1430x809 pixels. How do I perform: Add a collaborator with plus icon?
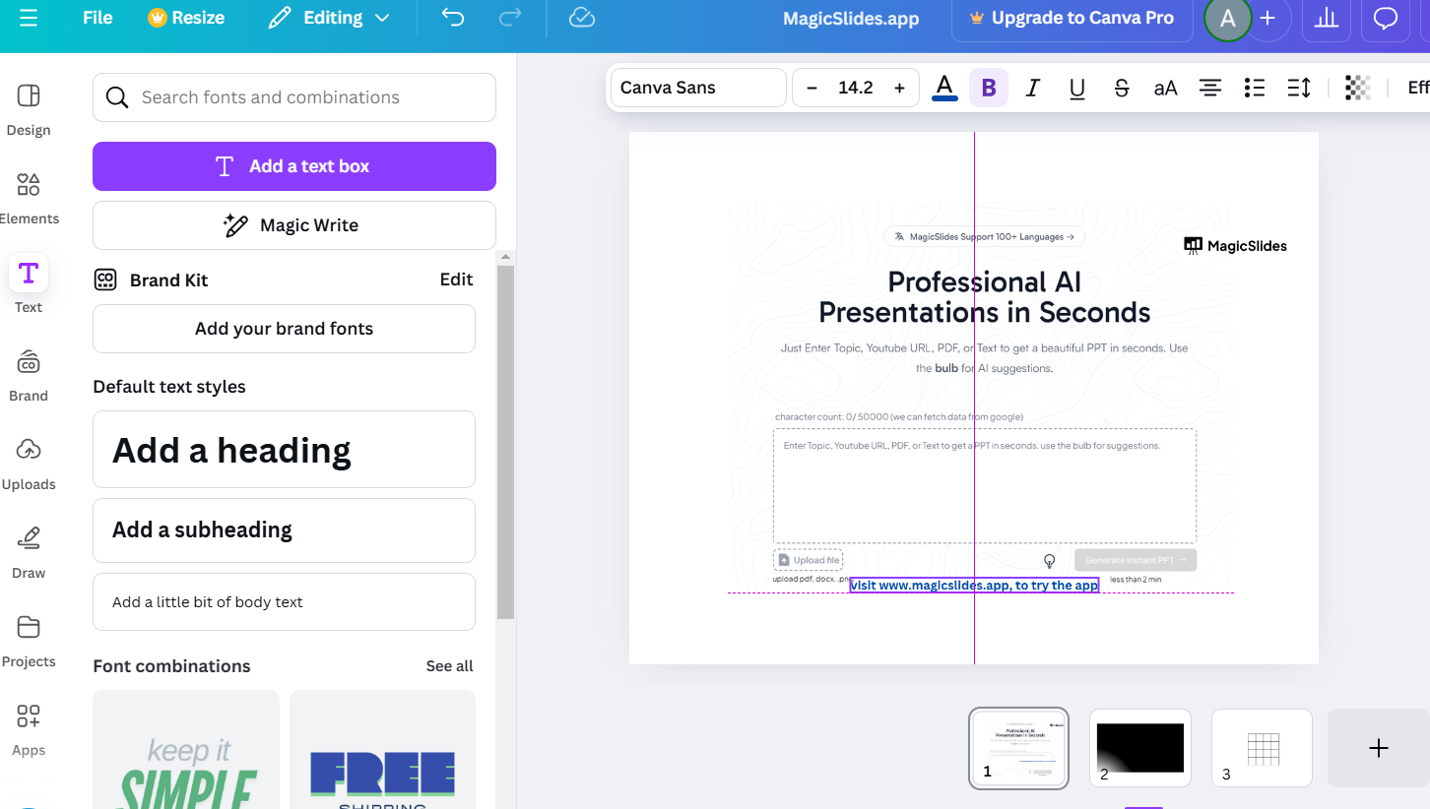pyautogui.click(x=1267, y=19)
